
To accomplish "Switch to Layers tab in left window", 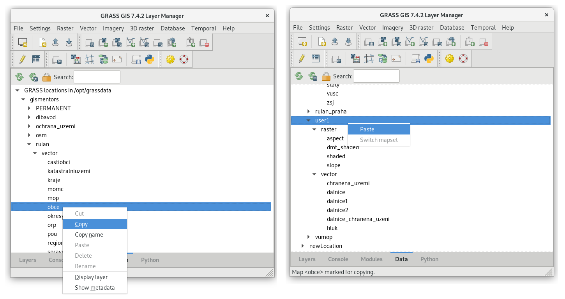I will (28, 260).
